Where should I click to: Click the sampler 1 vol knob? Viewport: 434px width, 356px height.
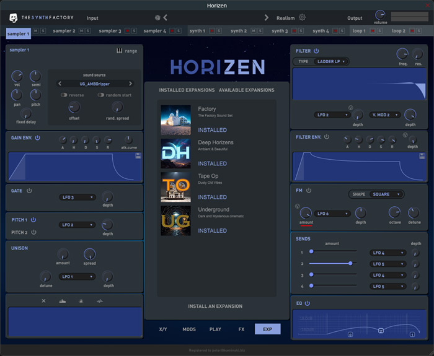pos(17,76)
